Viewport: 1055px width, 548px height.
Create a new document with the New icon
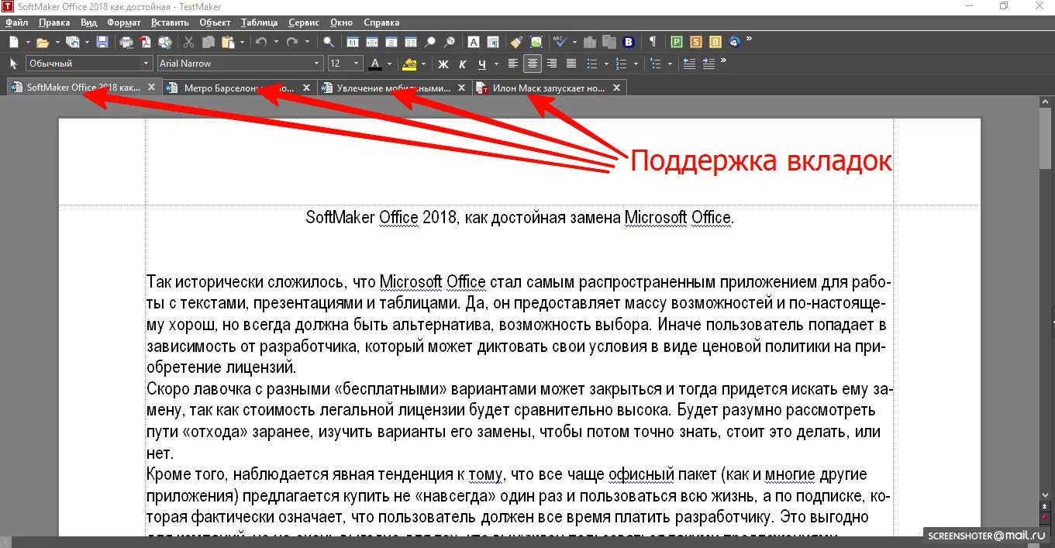13,42
